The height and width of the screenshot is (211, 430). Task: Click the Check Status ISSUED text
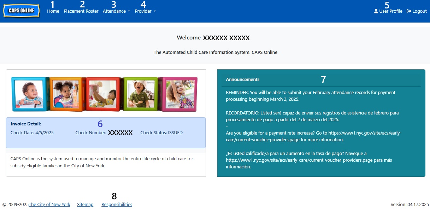coord(161,133)
